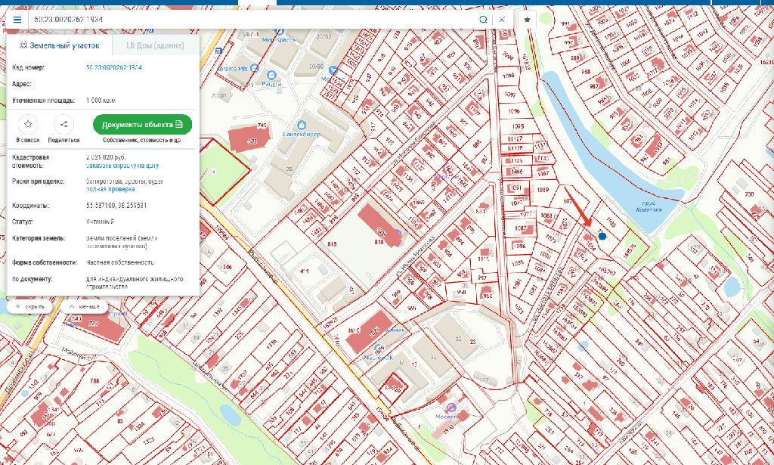This screenshot has width=774, height=465.
Task: Switch to Земельный участок tab
Action: [60, 45]
